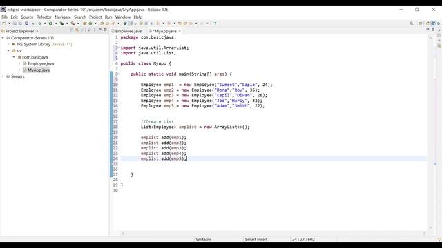Click the New file toolbar icon
Screen dimensions: 442x248
[x=3, y=23]
